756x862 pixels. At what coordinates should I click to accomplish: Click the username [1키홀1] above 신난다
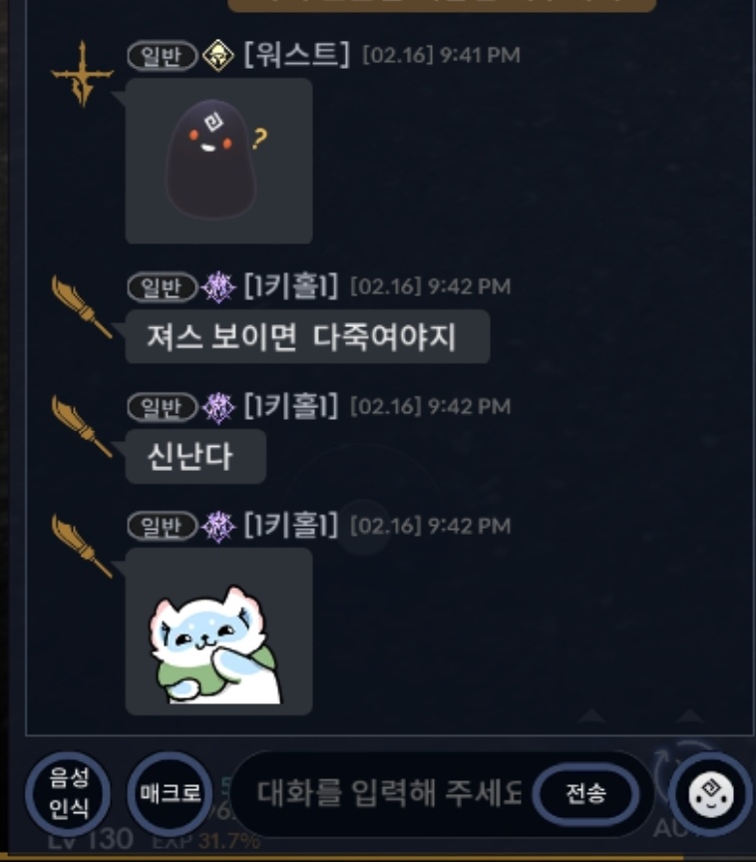click(x=290, y=406)
